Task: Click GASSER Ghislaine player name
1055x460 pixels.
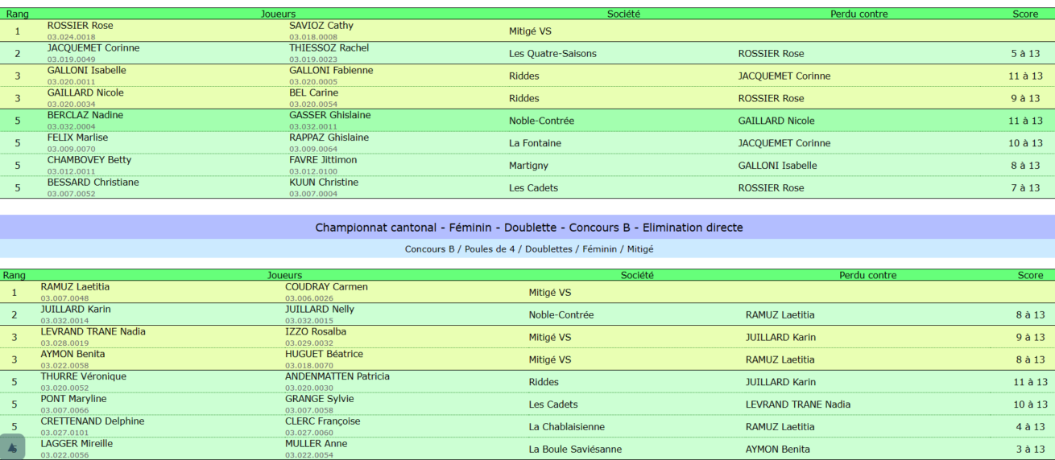Action: 329,115
